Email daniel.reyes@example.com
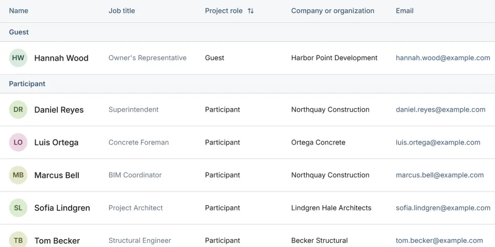The image size is (495, 247). (x=441, y=110)
